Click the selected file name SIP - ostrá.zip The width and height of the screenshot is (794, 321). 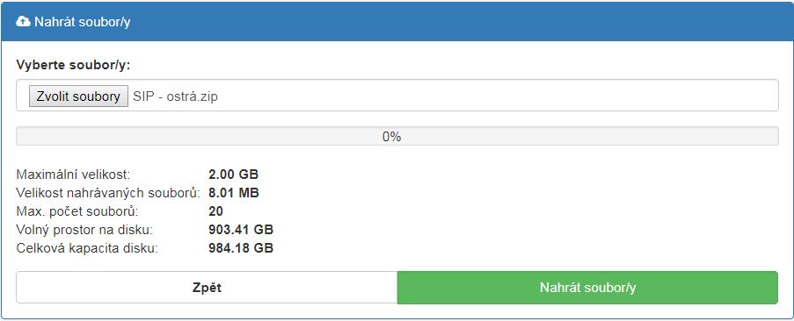coord(175,96)
